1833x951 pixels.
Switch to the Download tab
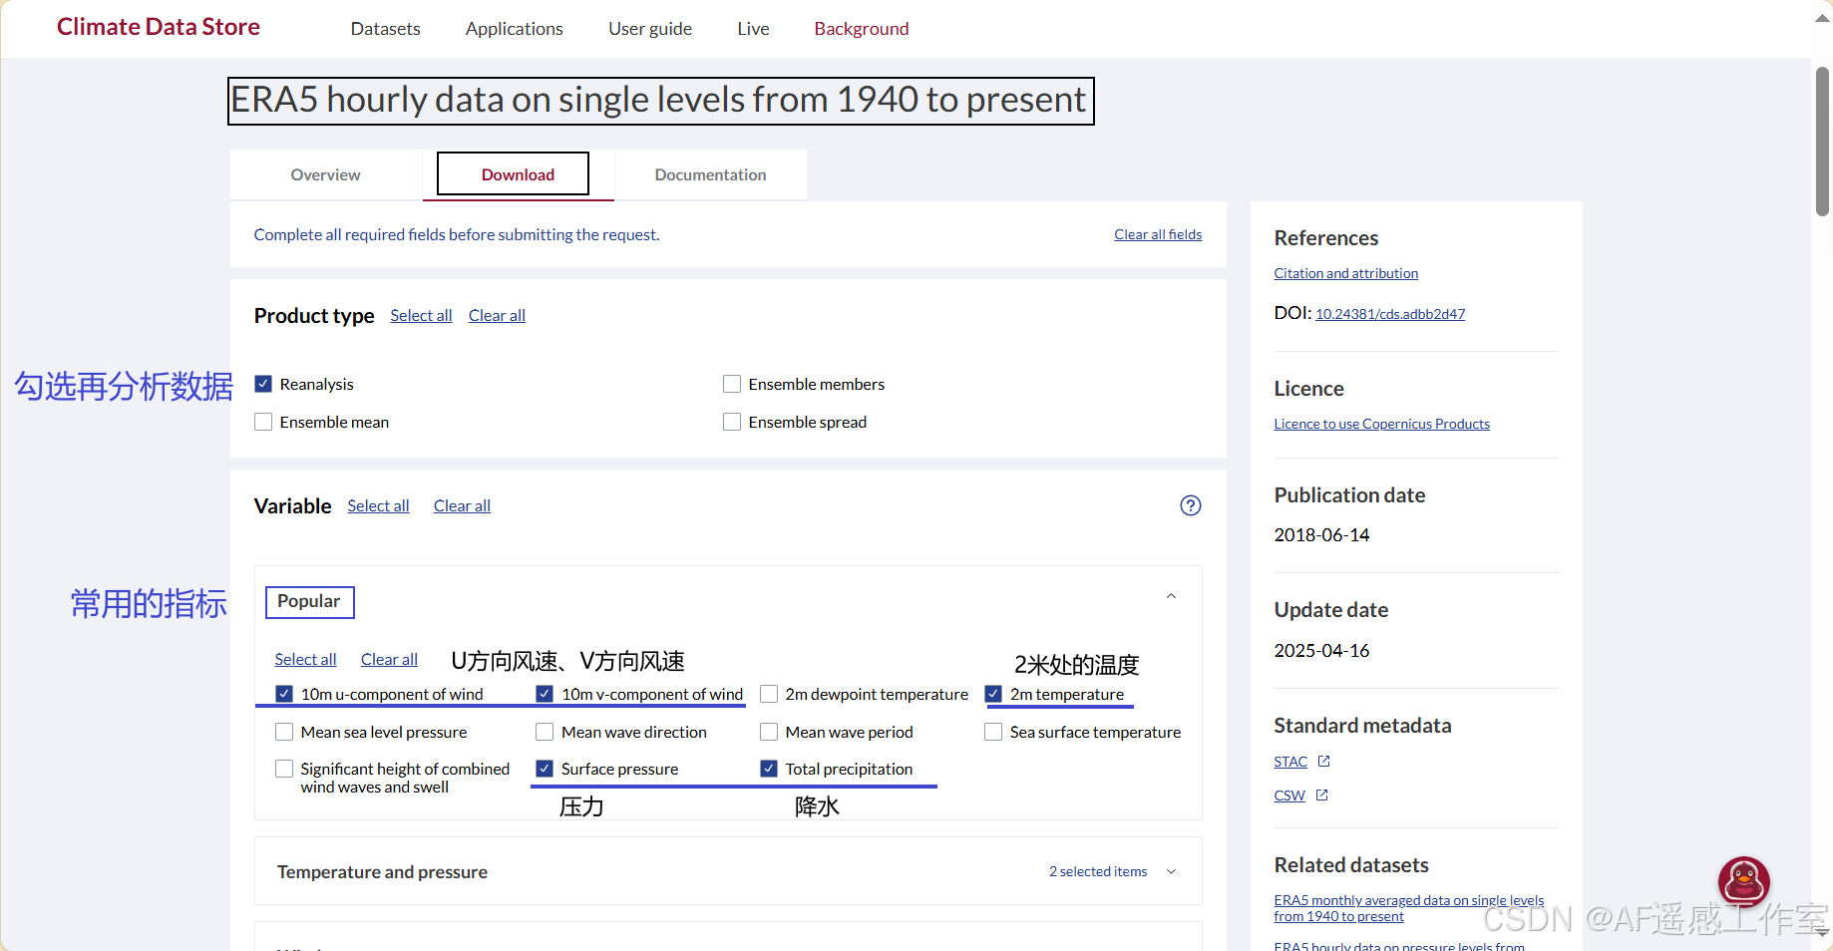[x=518, y=174]
